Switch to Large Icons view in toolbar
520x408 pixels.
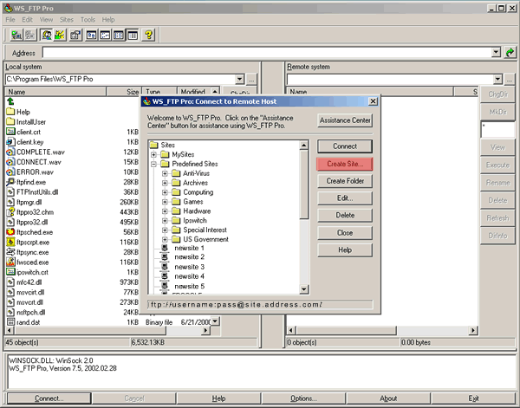click(91, 35)
